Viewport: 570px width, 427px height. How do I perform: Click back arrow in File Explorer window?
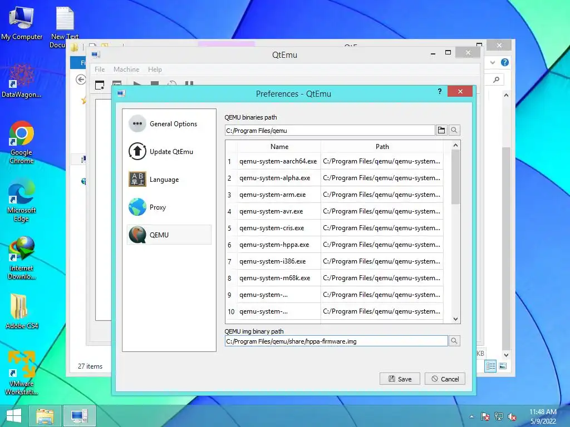(81, 80)
